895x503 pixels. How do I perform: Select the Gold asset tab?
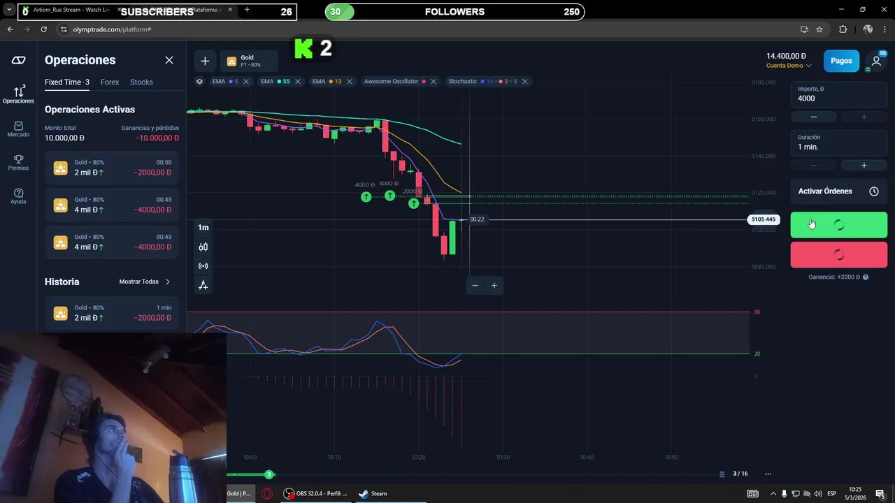pos(248,61)
